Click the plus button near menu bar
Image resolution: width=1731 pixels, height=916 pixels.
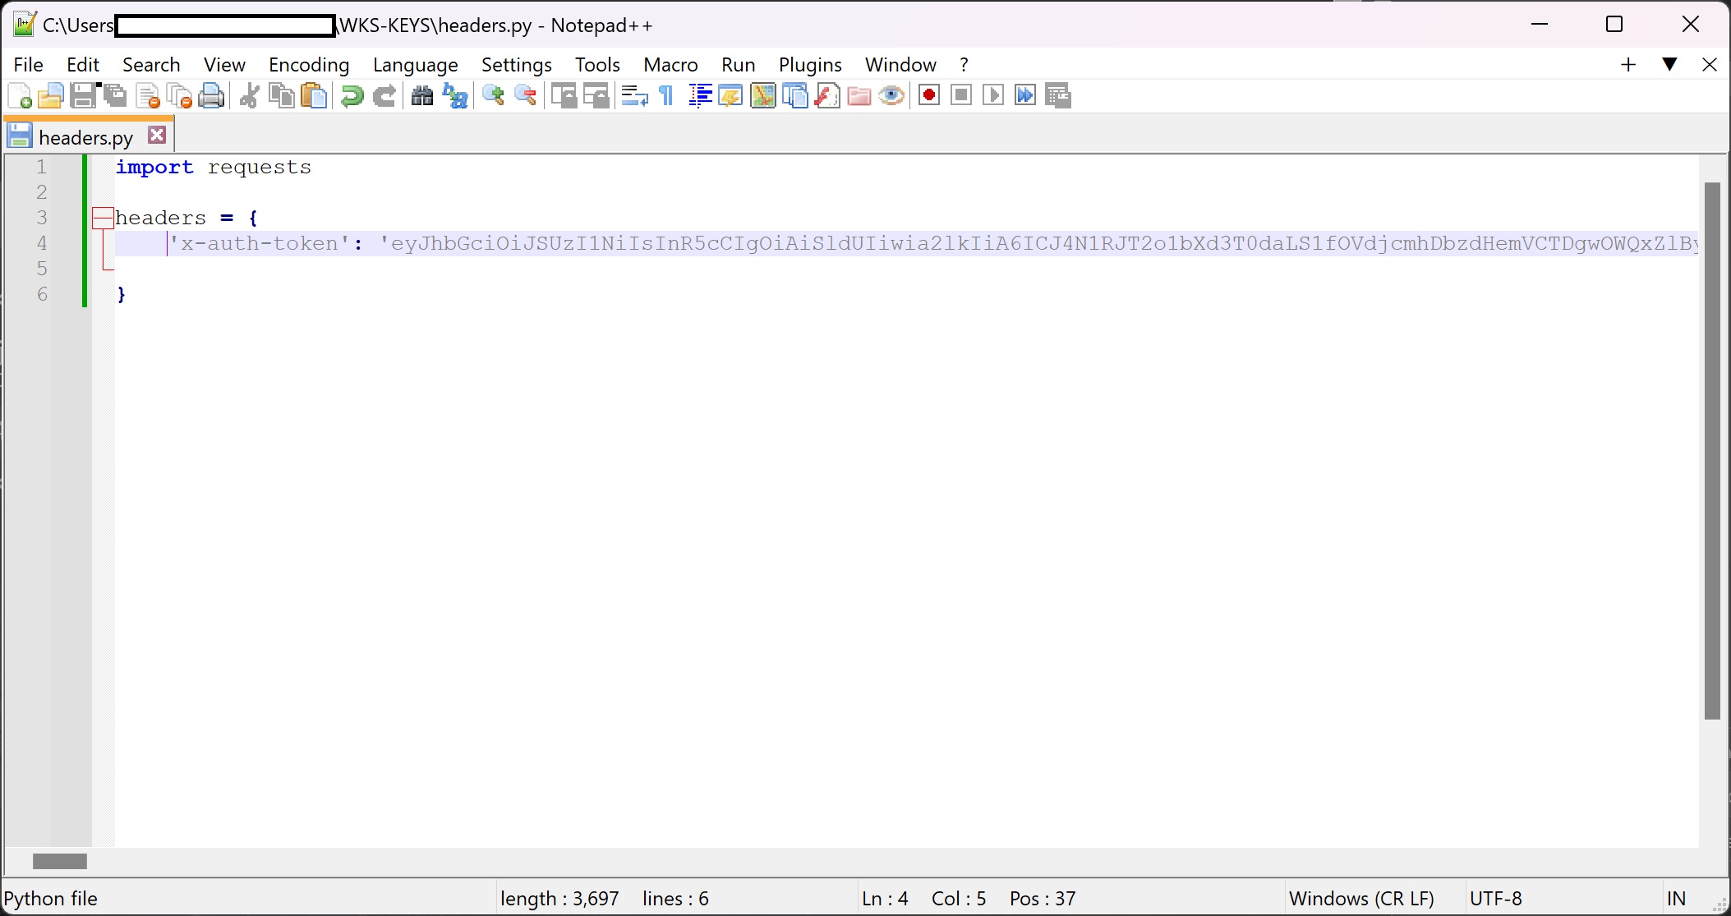click(1628, 64)
